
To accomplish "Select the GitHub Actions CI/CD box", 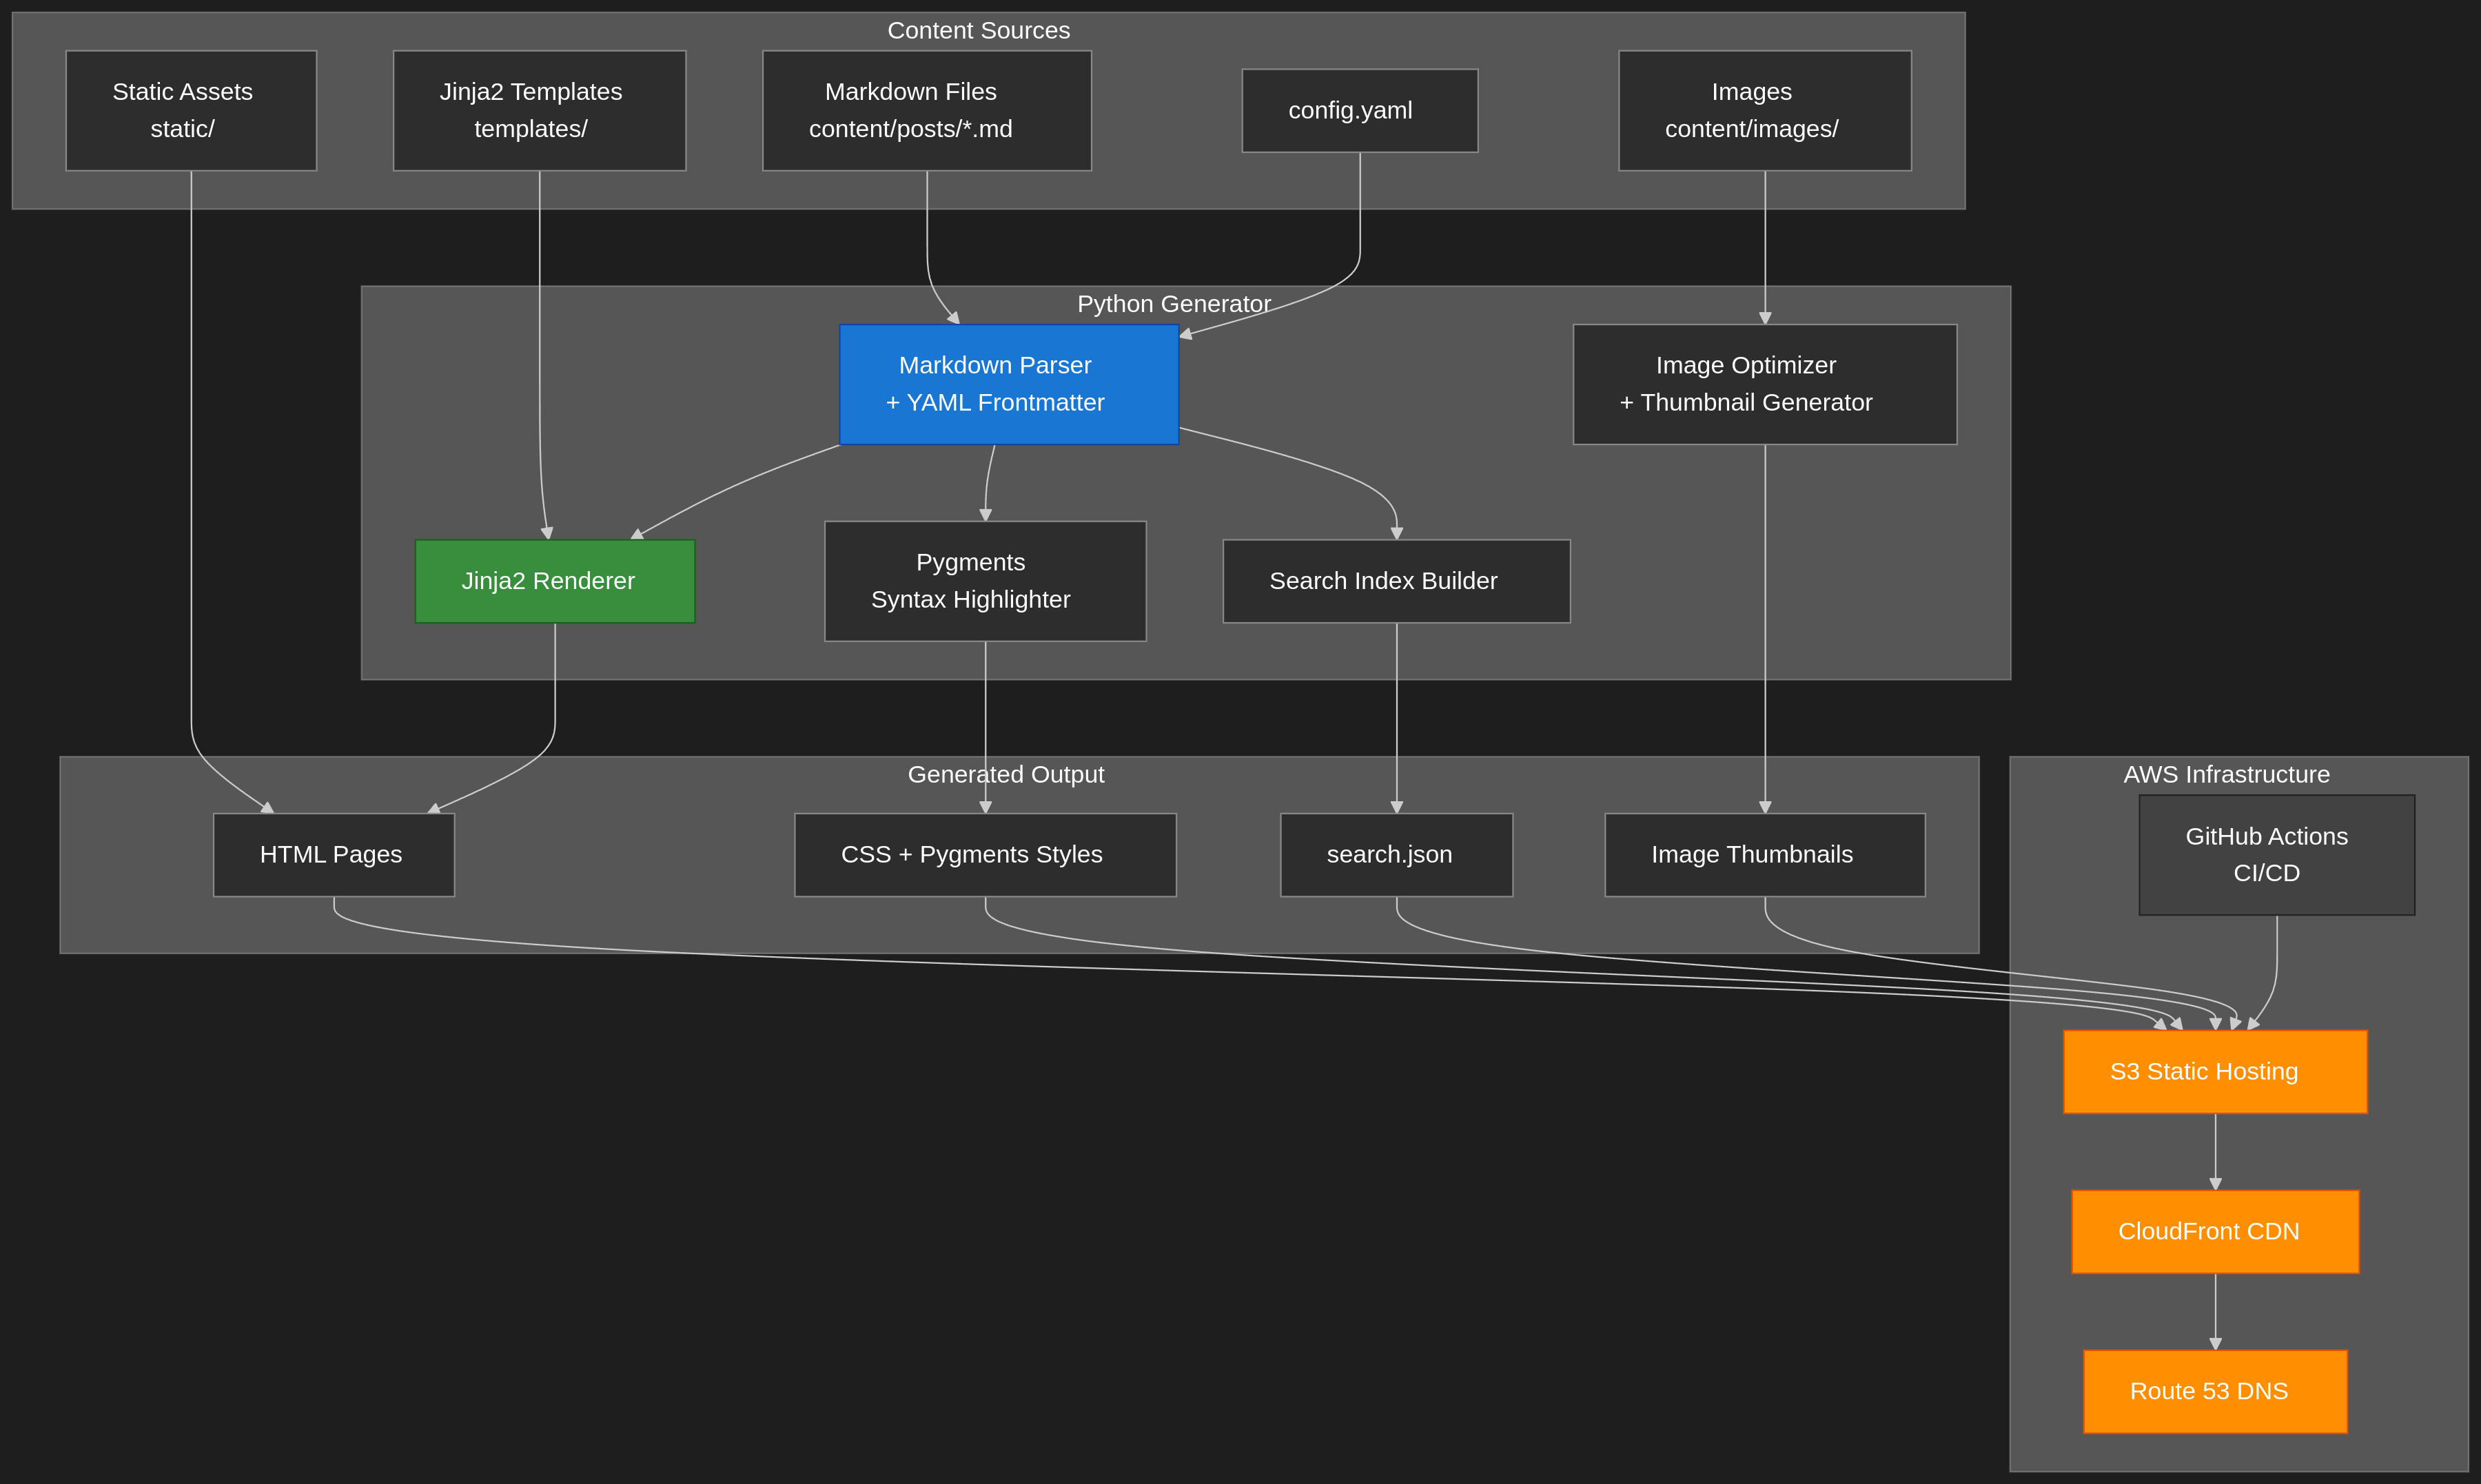I will pos(2276,854).
